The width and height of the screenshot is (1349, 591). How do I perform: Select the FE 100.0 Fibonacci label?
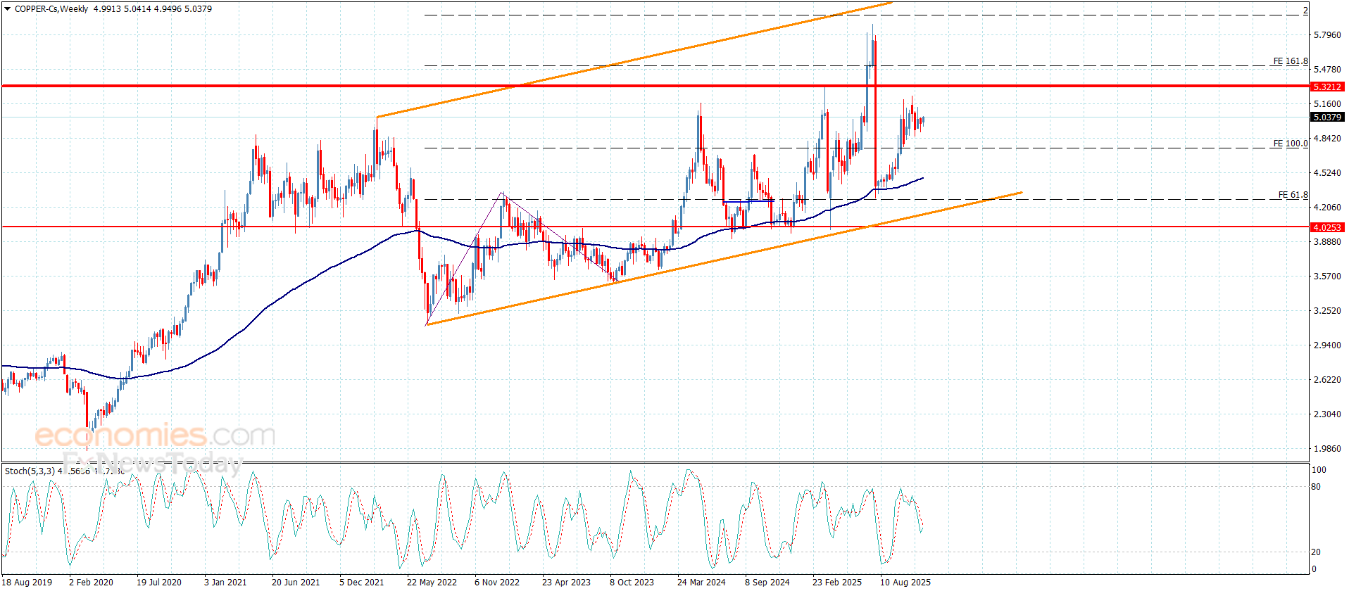point(1290,144)
